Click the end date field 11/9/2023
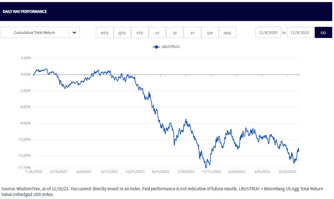This screenshot has width=334, height=199. pos(300,33)
